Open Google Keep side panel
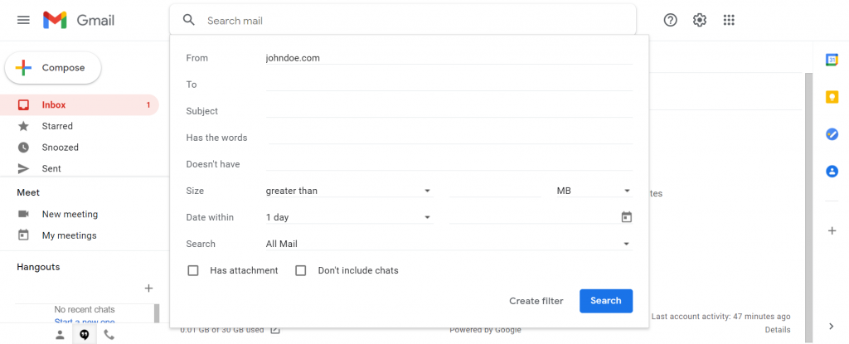Viewport: 849px width, 344px height. tap(832, 97)
